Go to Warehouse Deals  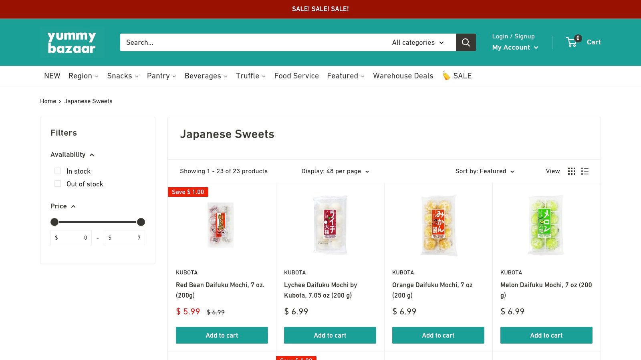[x=403, y=76]
